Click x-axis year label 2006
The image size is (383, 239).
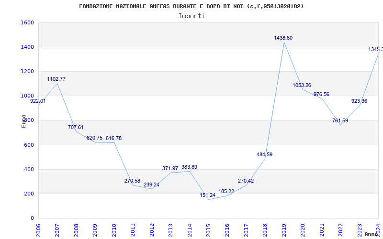click(x=38, y=230)
